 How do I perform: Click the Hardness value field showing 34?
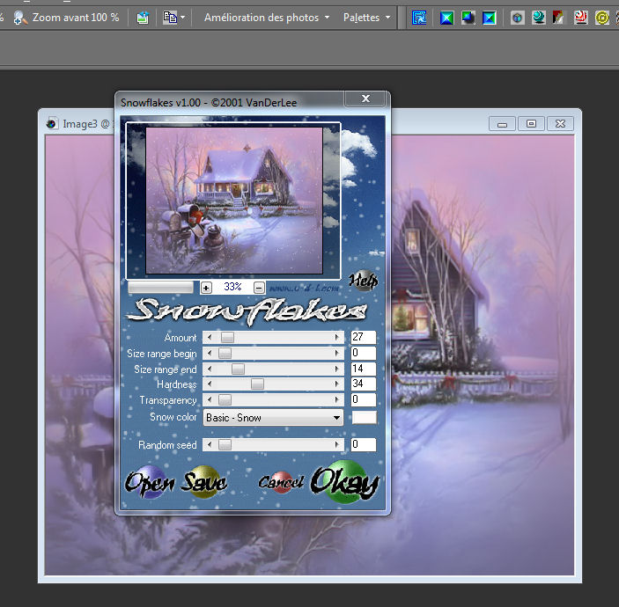click(363, 384)
